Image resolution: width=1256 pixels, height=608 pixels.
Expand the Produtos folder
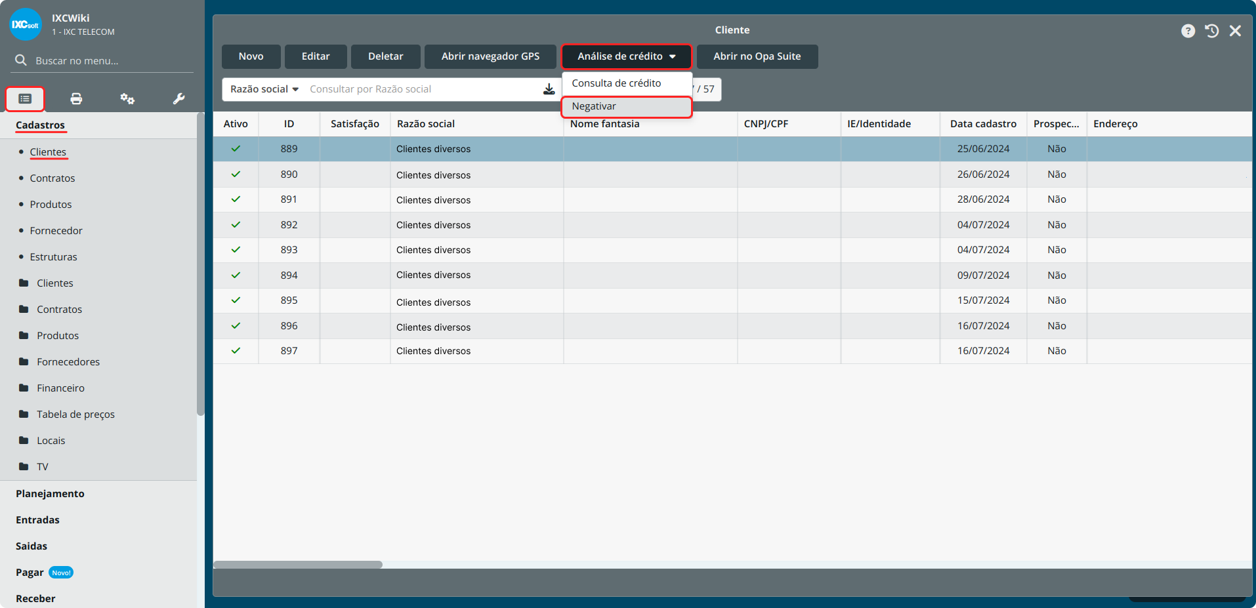(58, 335)
